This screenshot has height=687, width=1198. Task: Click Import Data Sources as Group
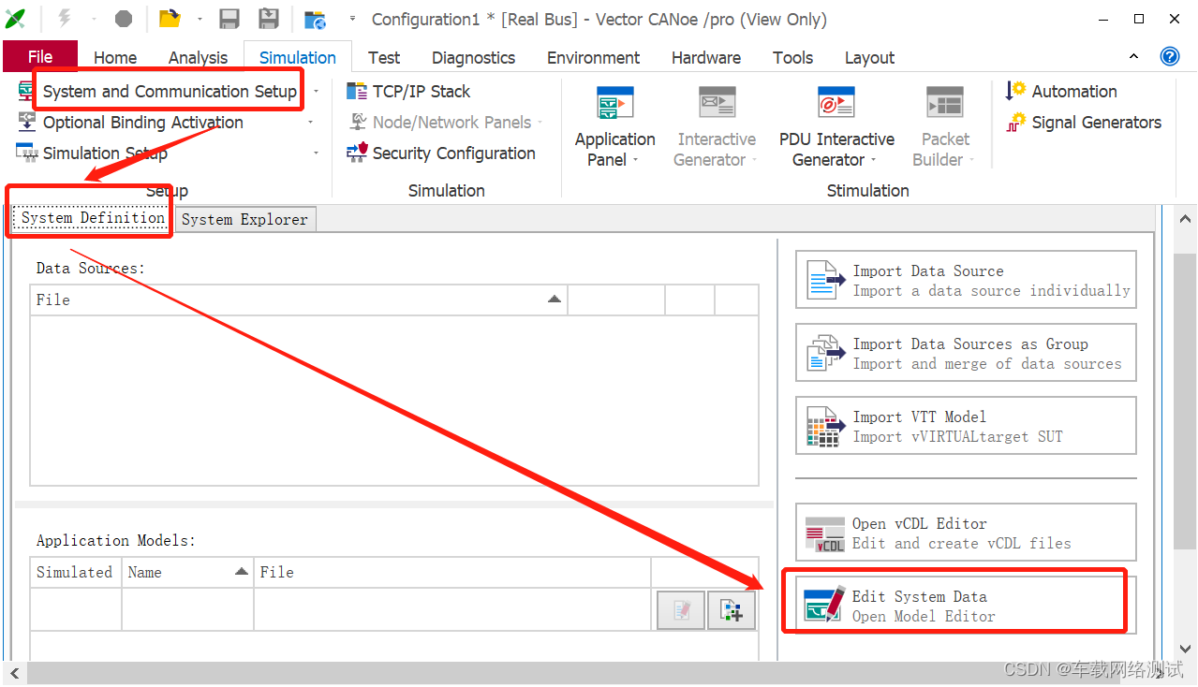[966, 353]
